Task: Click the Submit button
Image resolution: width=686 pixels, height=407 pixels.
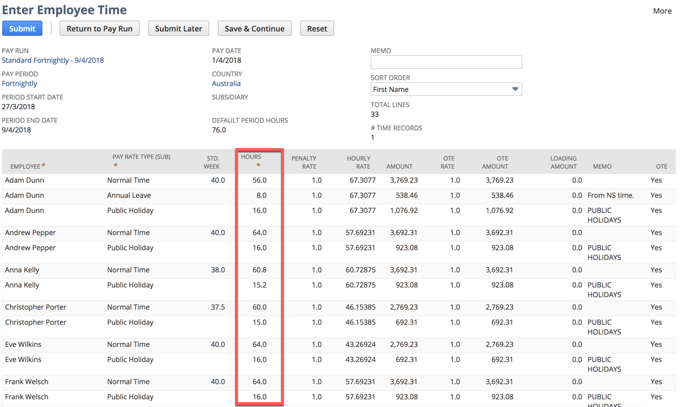Action: point(22,28)
